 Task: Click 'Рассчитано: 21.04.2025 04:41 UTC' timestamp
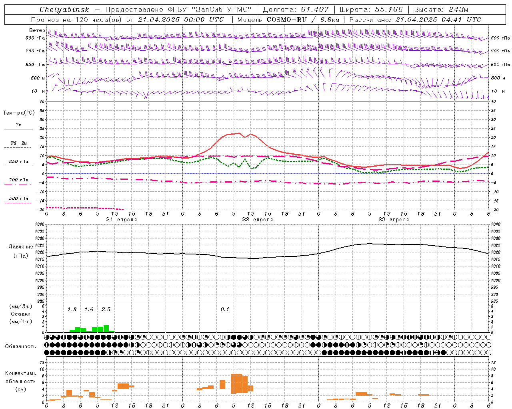(415, 20)
